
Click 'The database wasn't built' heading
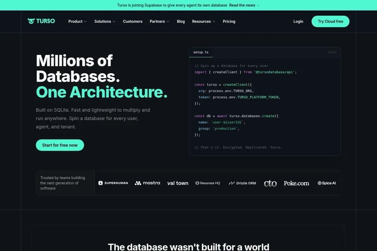click(x=188, y=247)
